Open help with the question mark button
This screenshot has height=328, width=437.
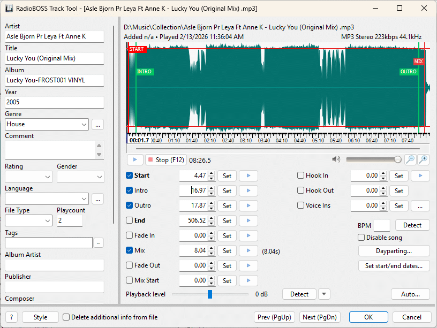[11, 317]
